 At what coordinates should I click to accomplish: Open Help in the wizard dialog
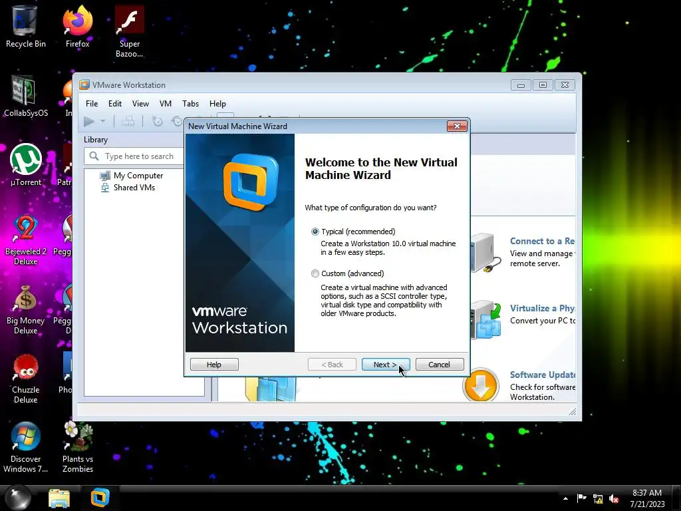coord(214,364)
